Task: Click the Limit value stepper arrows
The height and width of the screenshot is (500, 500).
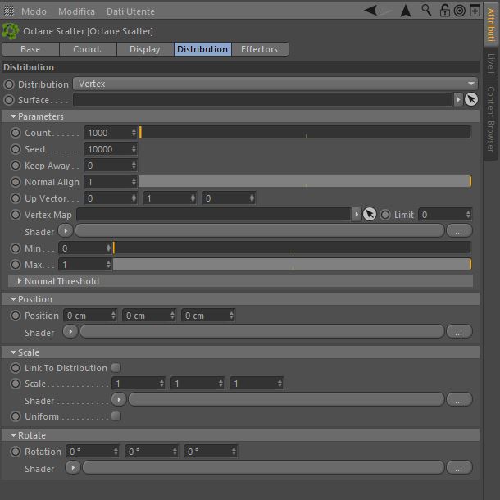Action: pyautogui.click(x=468, y=215)
